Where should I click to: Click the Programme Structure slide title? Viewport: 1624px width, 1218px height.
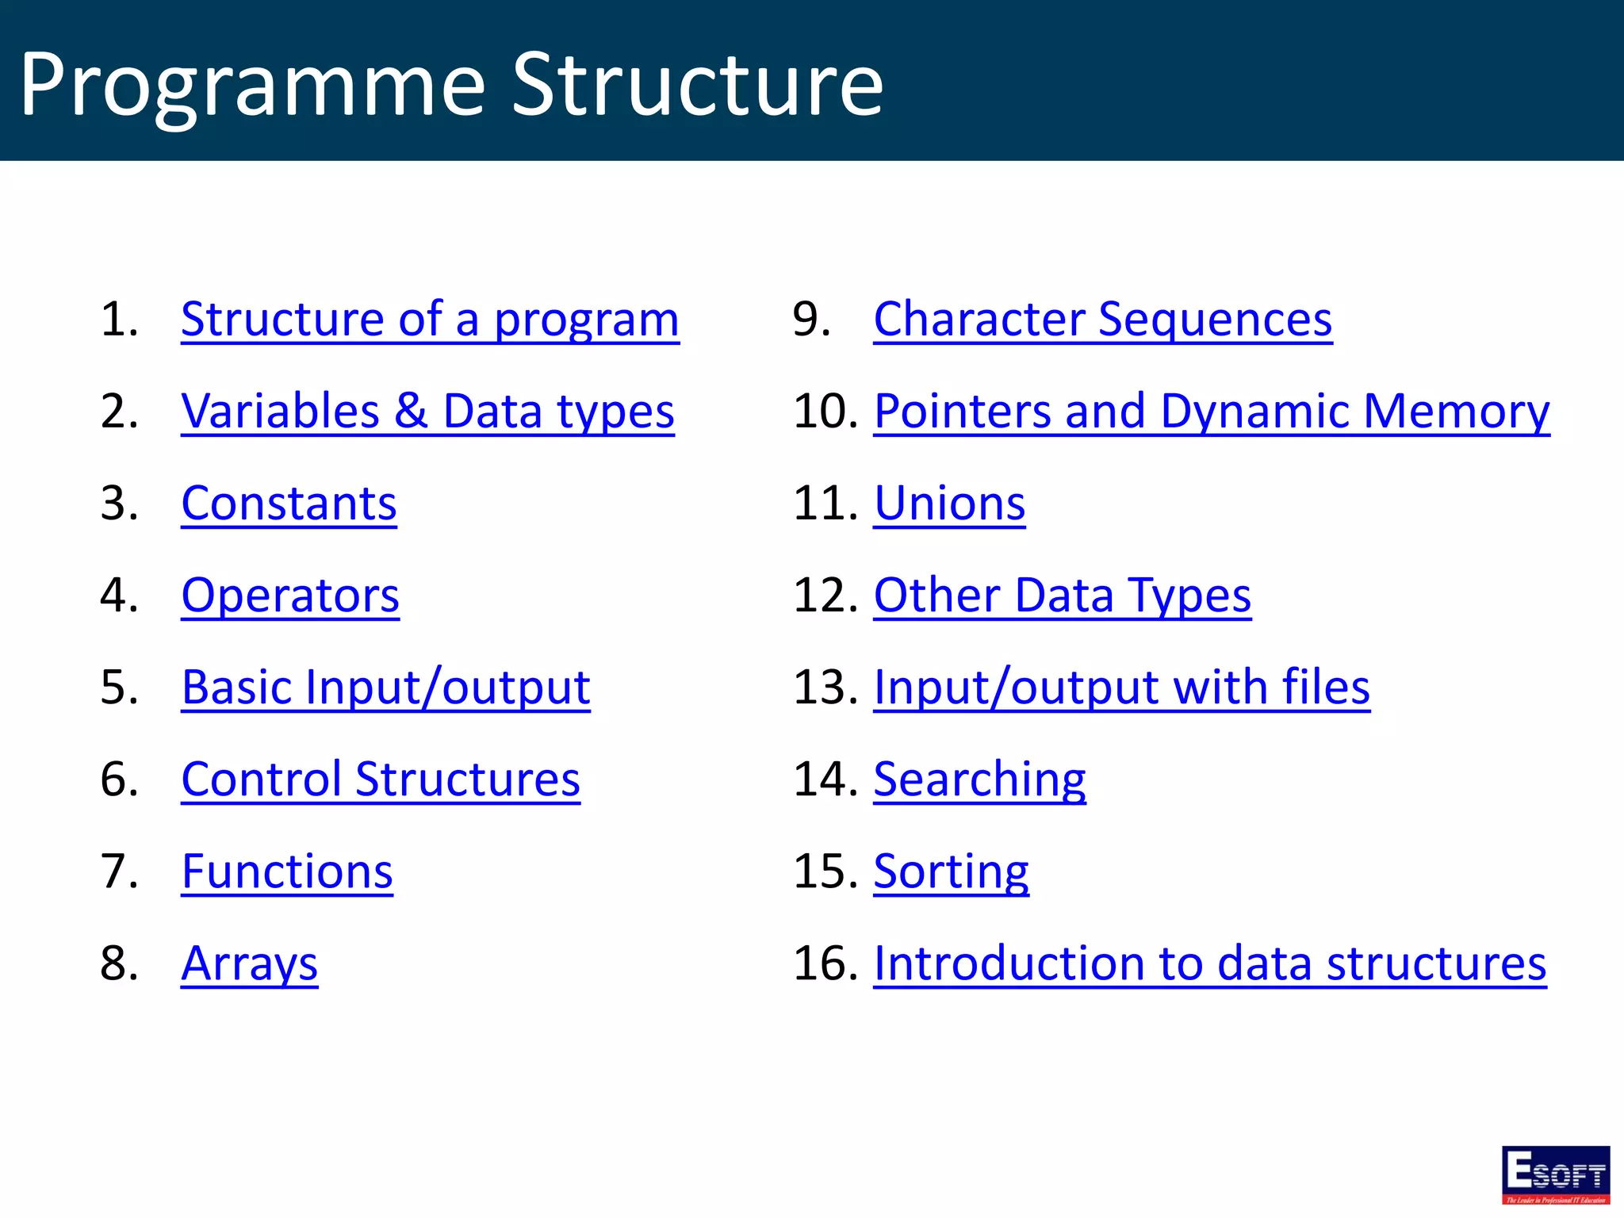tap(450, 83)
